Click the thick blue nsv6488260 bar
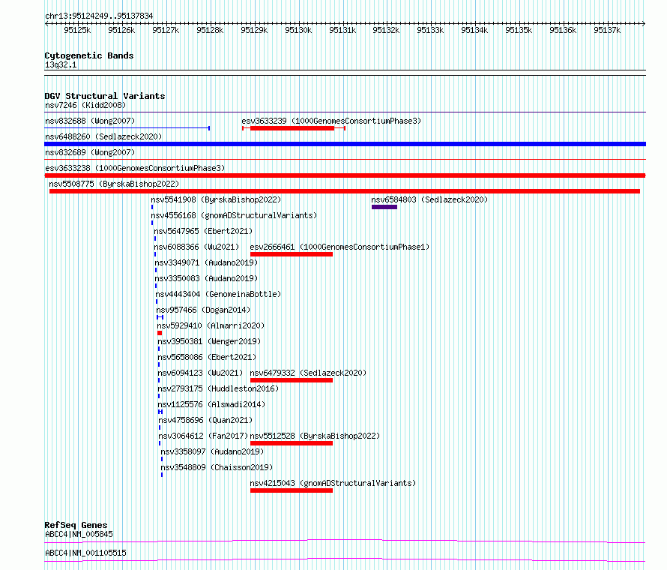667x570 pixels. (x=345, y=144)
